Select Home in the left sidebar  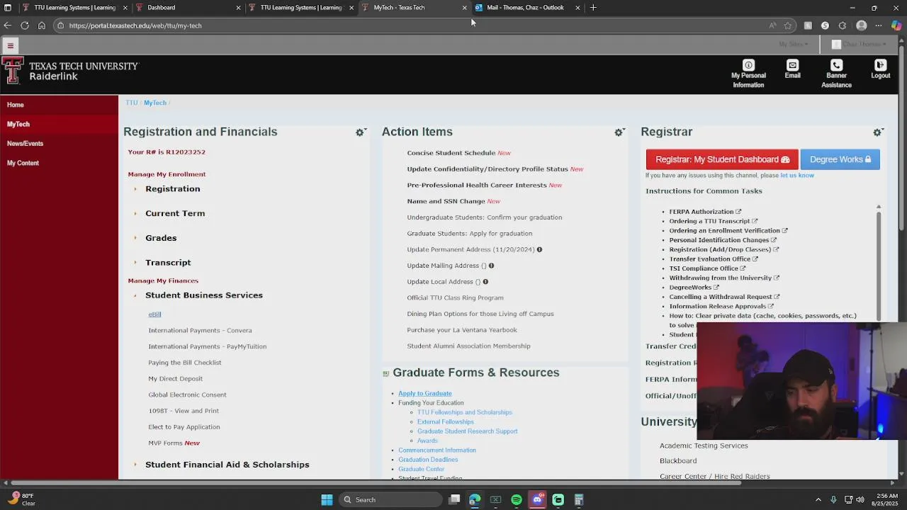coord(16,105)
